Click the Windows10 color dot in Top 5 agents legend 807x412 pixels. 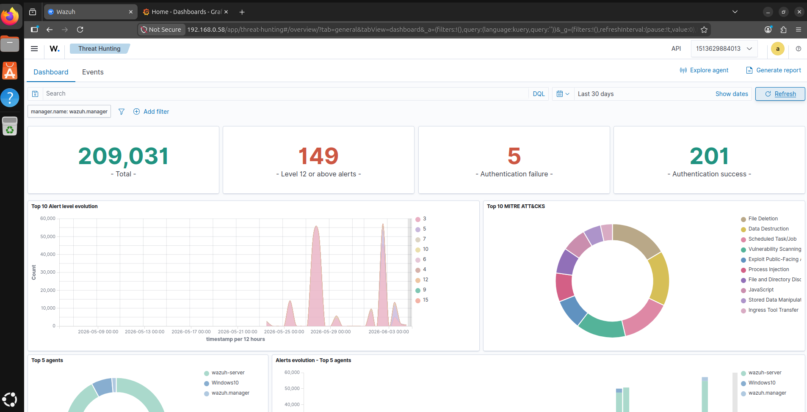click(207, 383)
